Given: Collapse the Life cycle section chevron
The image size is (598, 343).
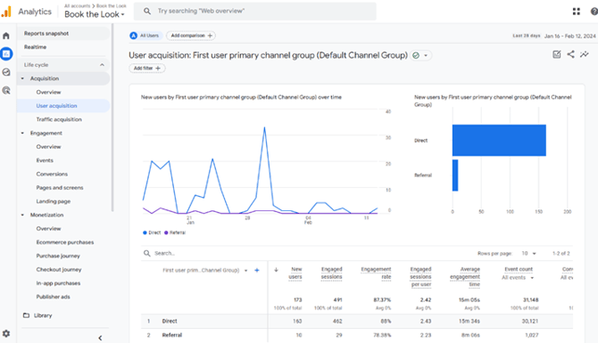Looking at the screenshot, I should (x=102, y=65).
